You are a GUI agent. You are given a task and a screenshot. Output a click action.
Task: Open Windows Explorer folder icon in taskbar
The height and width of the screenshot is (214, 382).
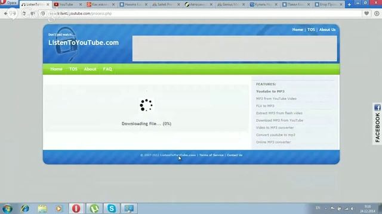pos(42,209)
